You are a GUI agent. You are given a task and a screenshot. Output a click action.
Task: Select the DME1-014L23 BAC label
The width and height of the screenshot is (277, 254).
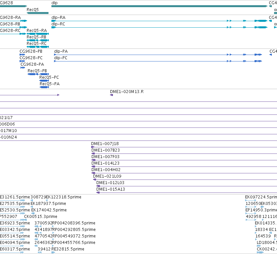tap(105, 164)
